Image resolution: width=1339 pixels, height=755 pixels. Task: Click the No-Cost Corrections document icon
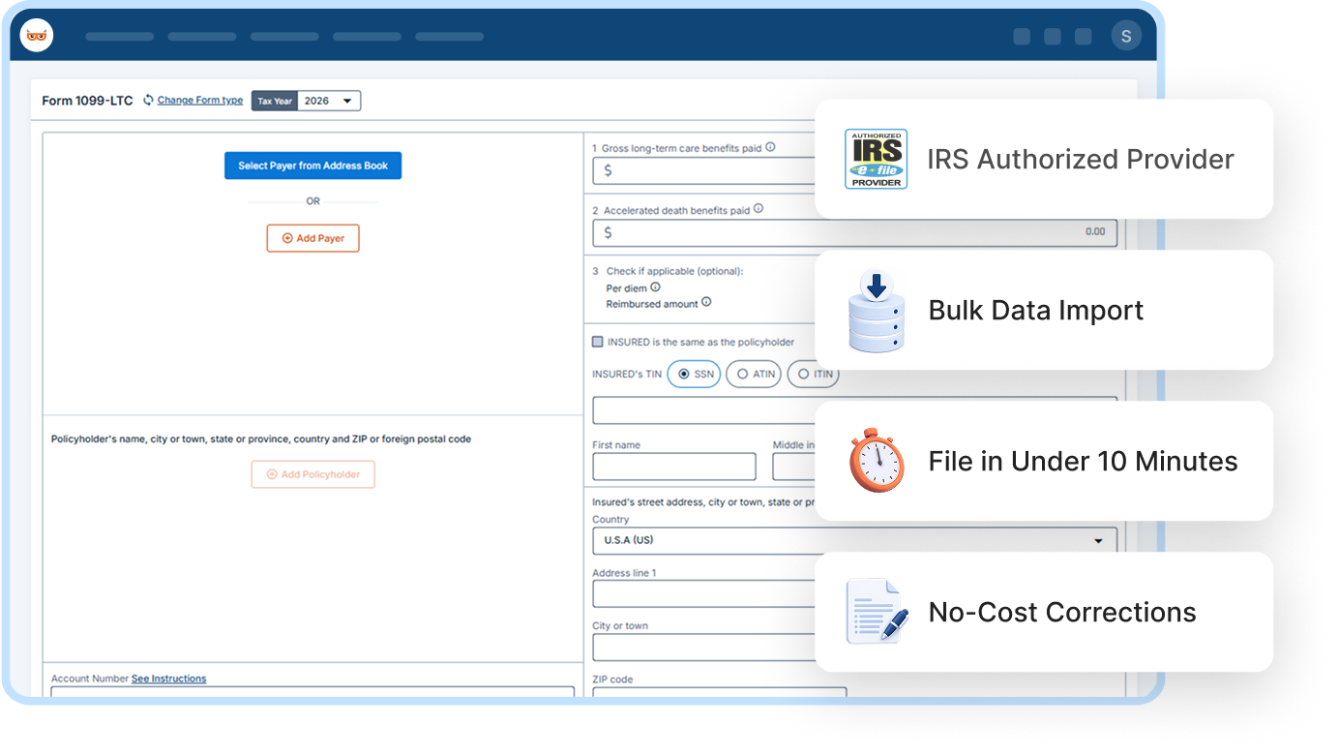point(878,612)
